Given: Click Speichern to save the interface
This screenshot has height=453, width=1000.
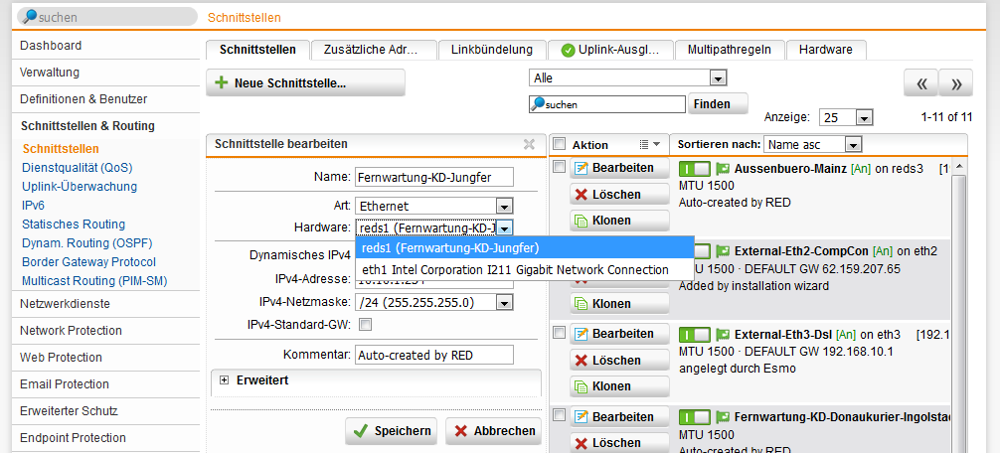Looking at the screenshot, I should click(391, 431).
